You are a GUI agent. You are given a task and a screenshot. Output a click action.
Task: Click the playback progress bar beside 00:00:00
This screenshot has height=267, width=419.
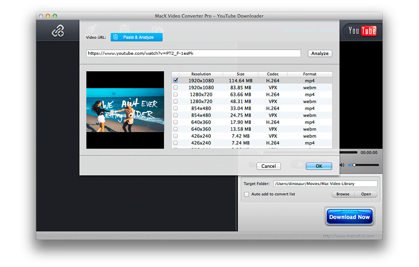[349, 153]
